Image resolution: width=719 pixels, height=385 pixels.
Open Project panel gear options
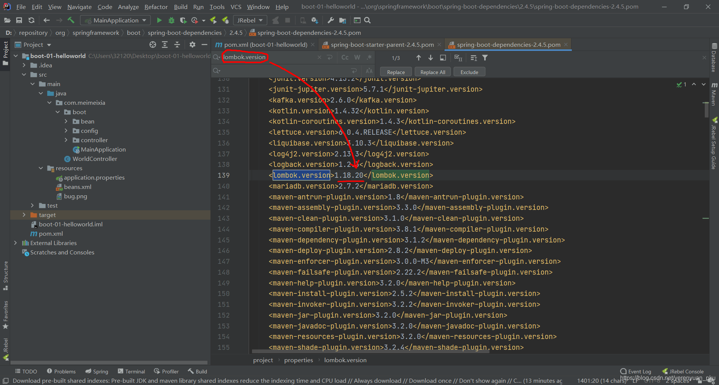click(192, 45)
